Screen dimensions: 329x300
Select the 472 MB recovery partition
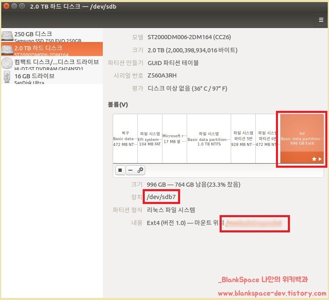click(125, 139)
